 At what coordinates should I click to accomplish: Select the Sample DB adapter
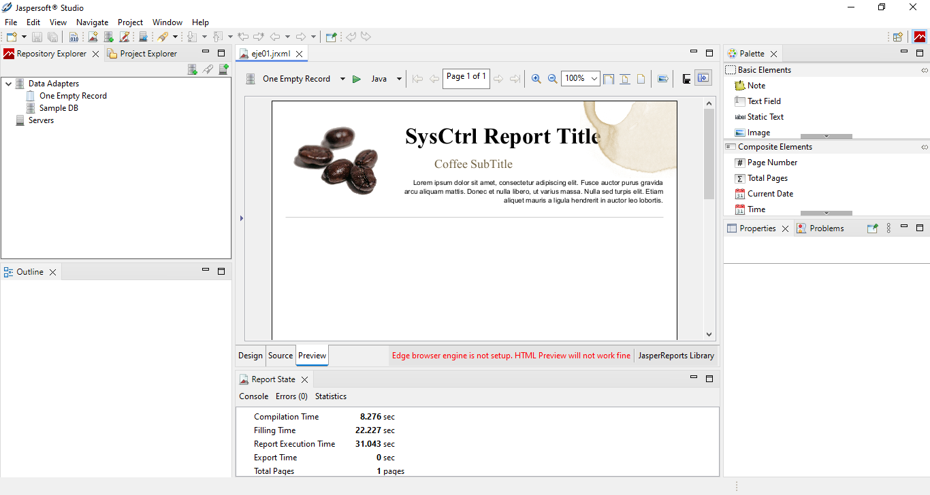coord(59,108)
